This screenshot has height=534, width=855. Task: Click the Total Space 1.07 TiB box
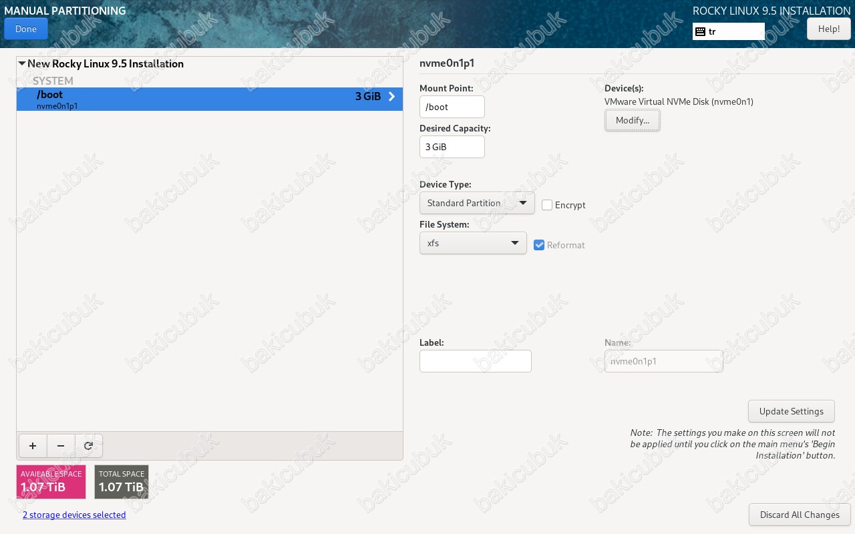click(122, 482)
